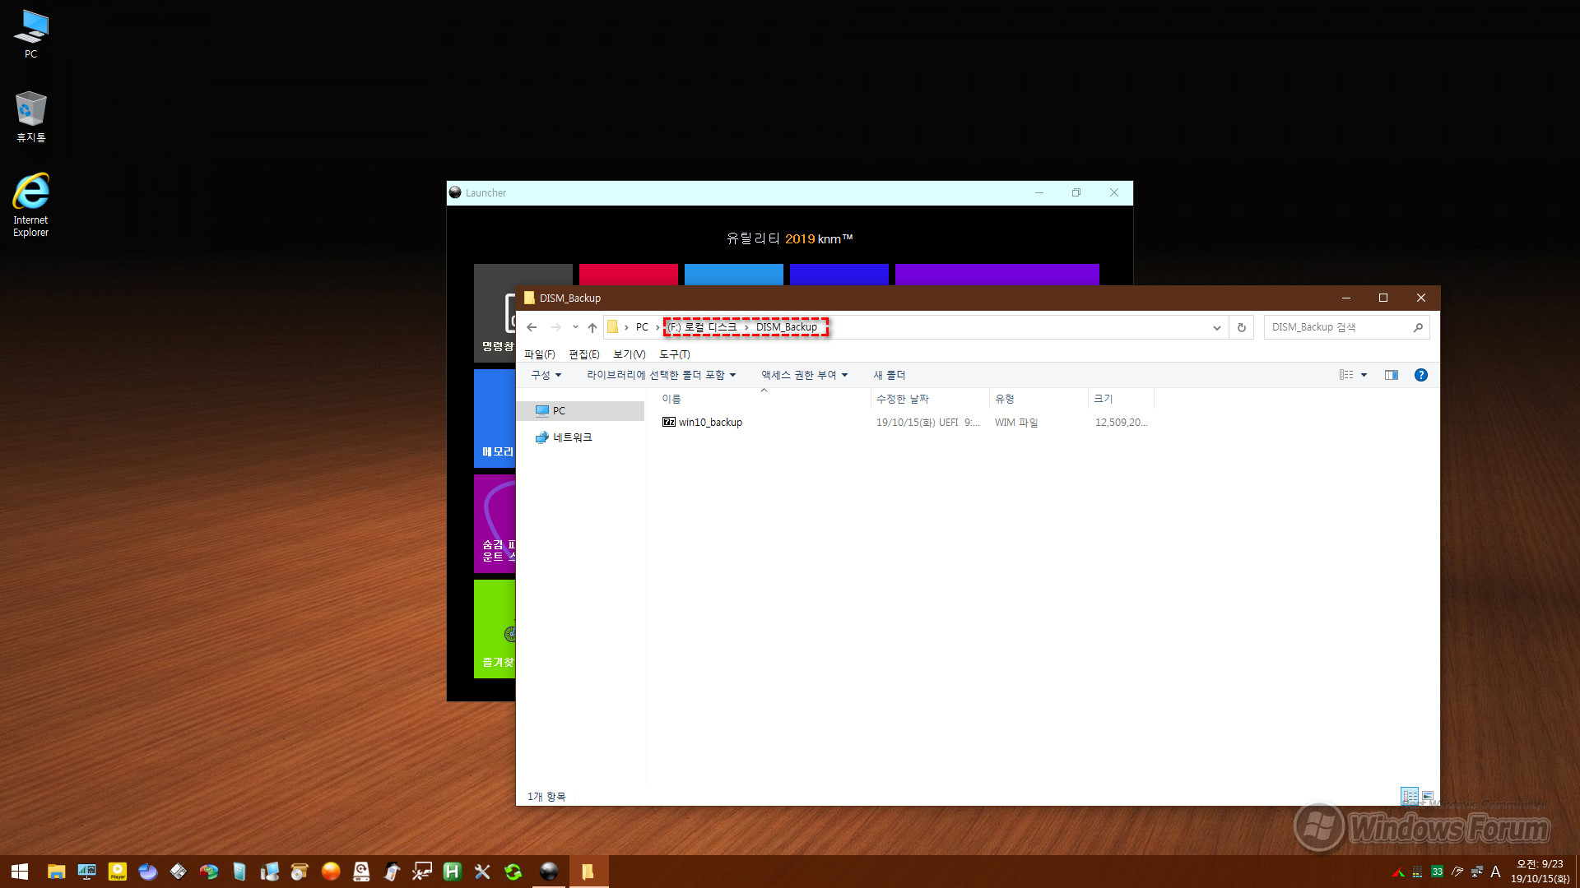Image resolution: width=1580 pixels, height=888 pixels.
Task: Sort by 크기 column
Action: pyautogui.click(x=1121, y=399)
